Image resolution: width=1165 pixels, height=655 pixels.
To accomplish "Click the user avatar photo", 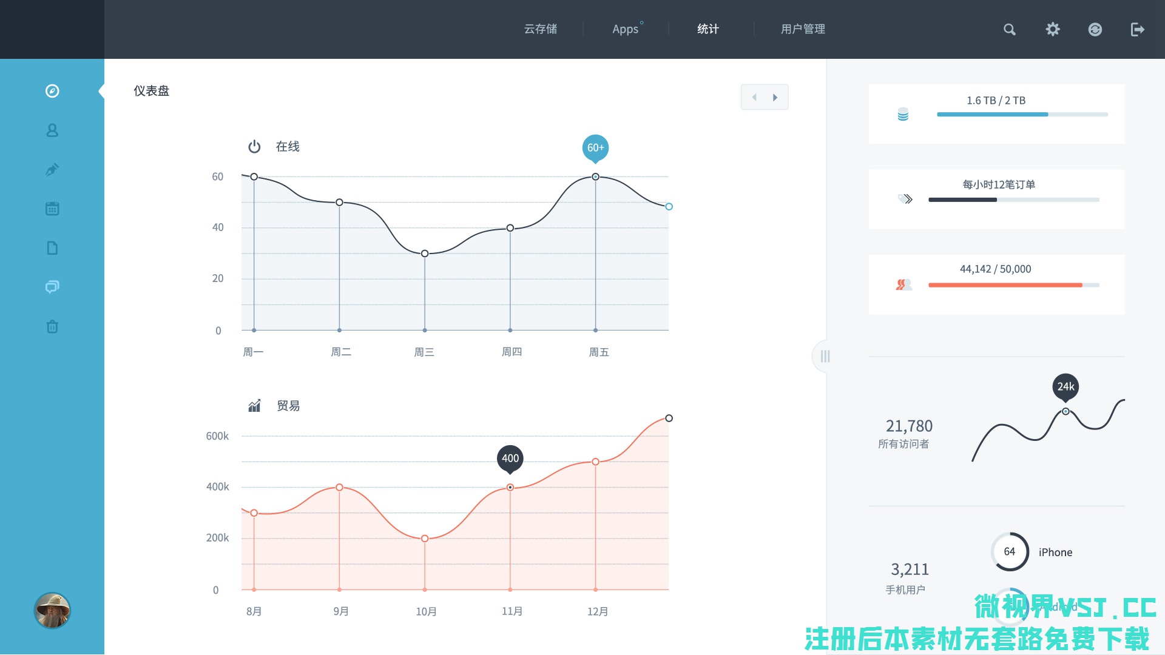I will click(x=52, y=610).
